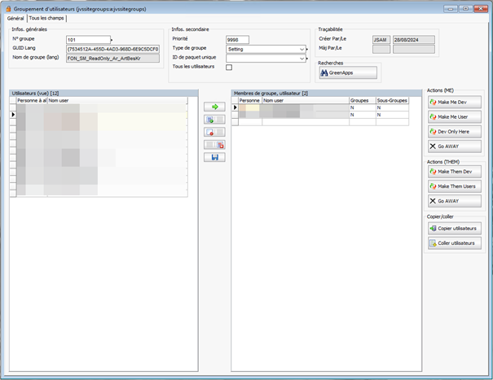
Task: Click Coller utilisateurs button
Action: pos(454,242)
